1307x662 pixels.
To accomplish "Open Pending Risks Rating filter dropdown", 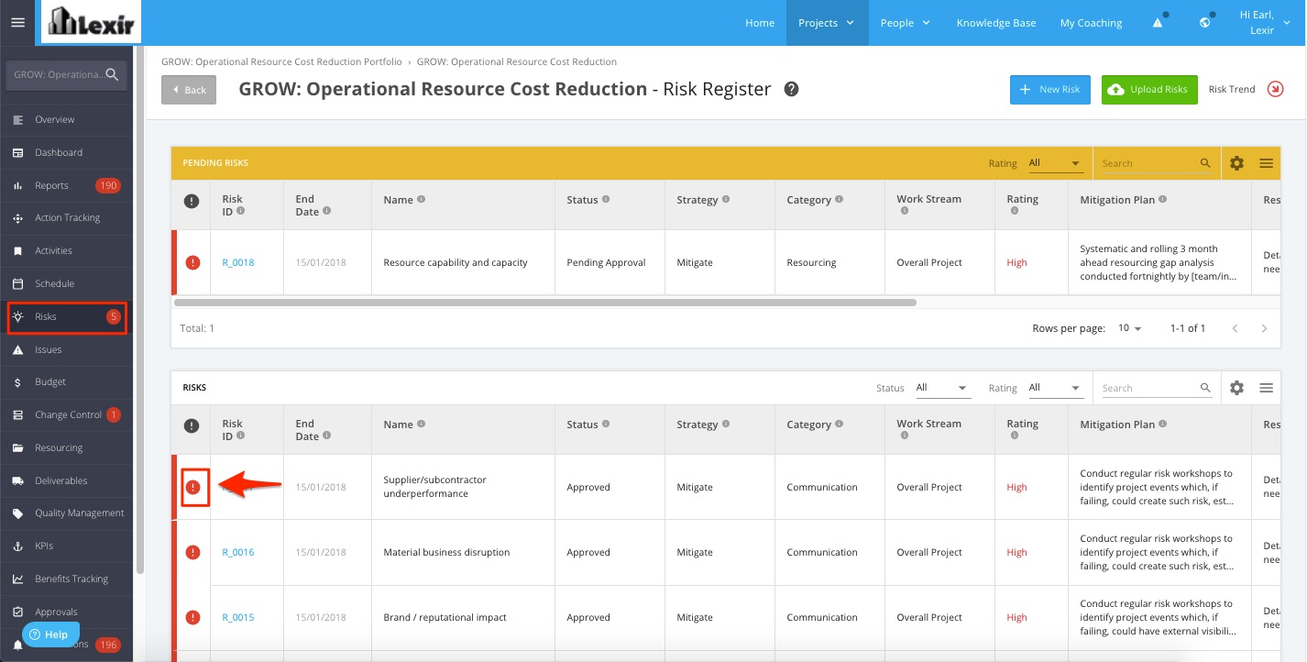I will pyautogui.click(x=1055, y=163).
